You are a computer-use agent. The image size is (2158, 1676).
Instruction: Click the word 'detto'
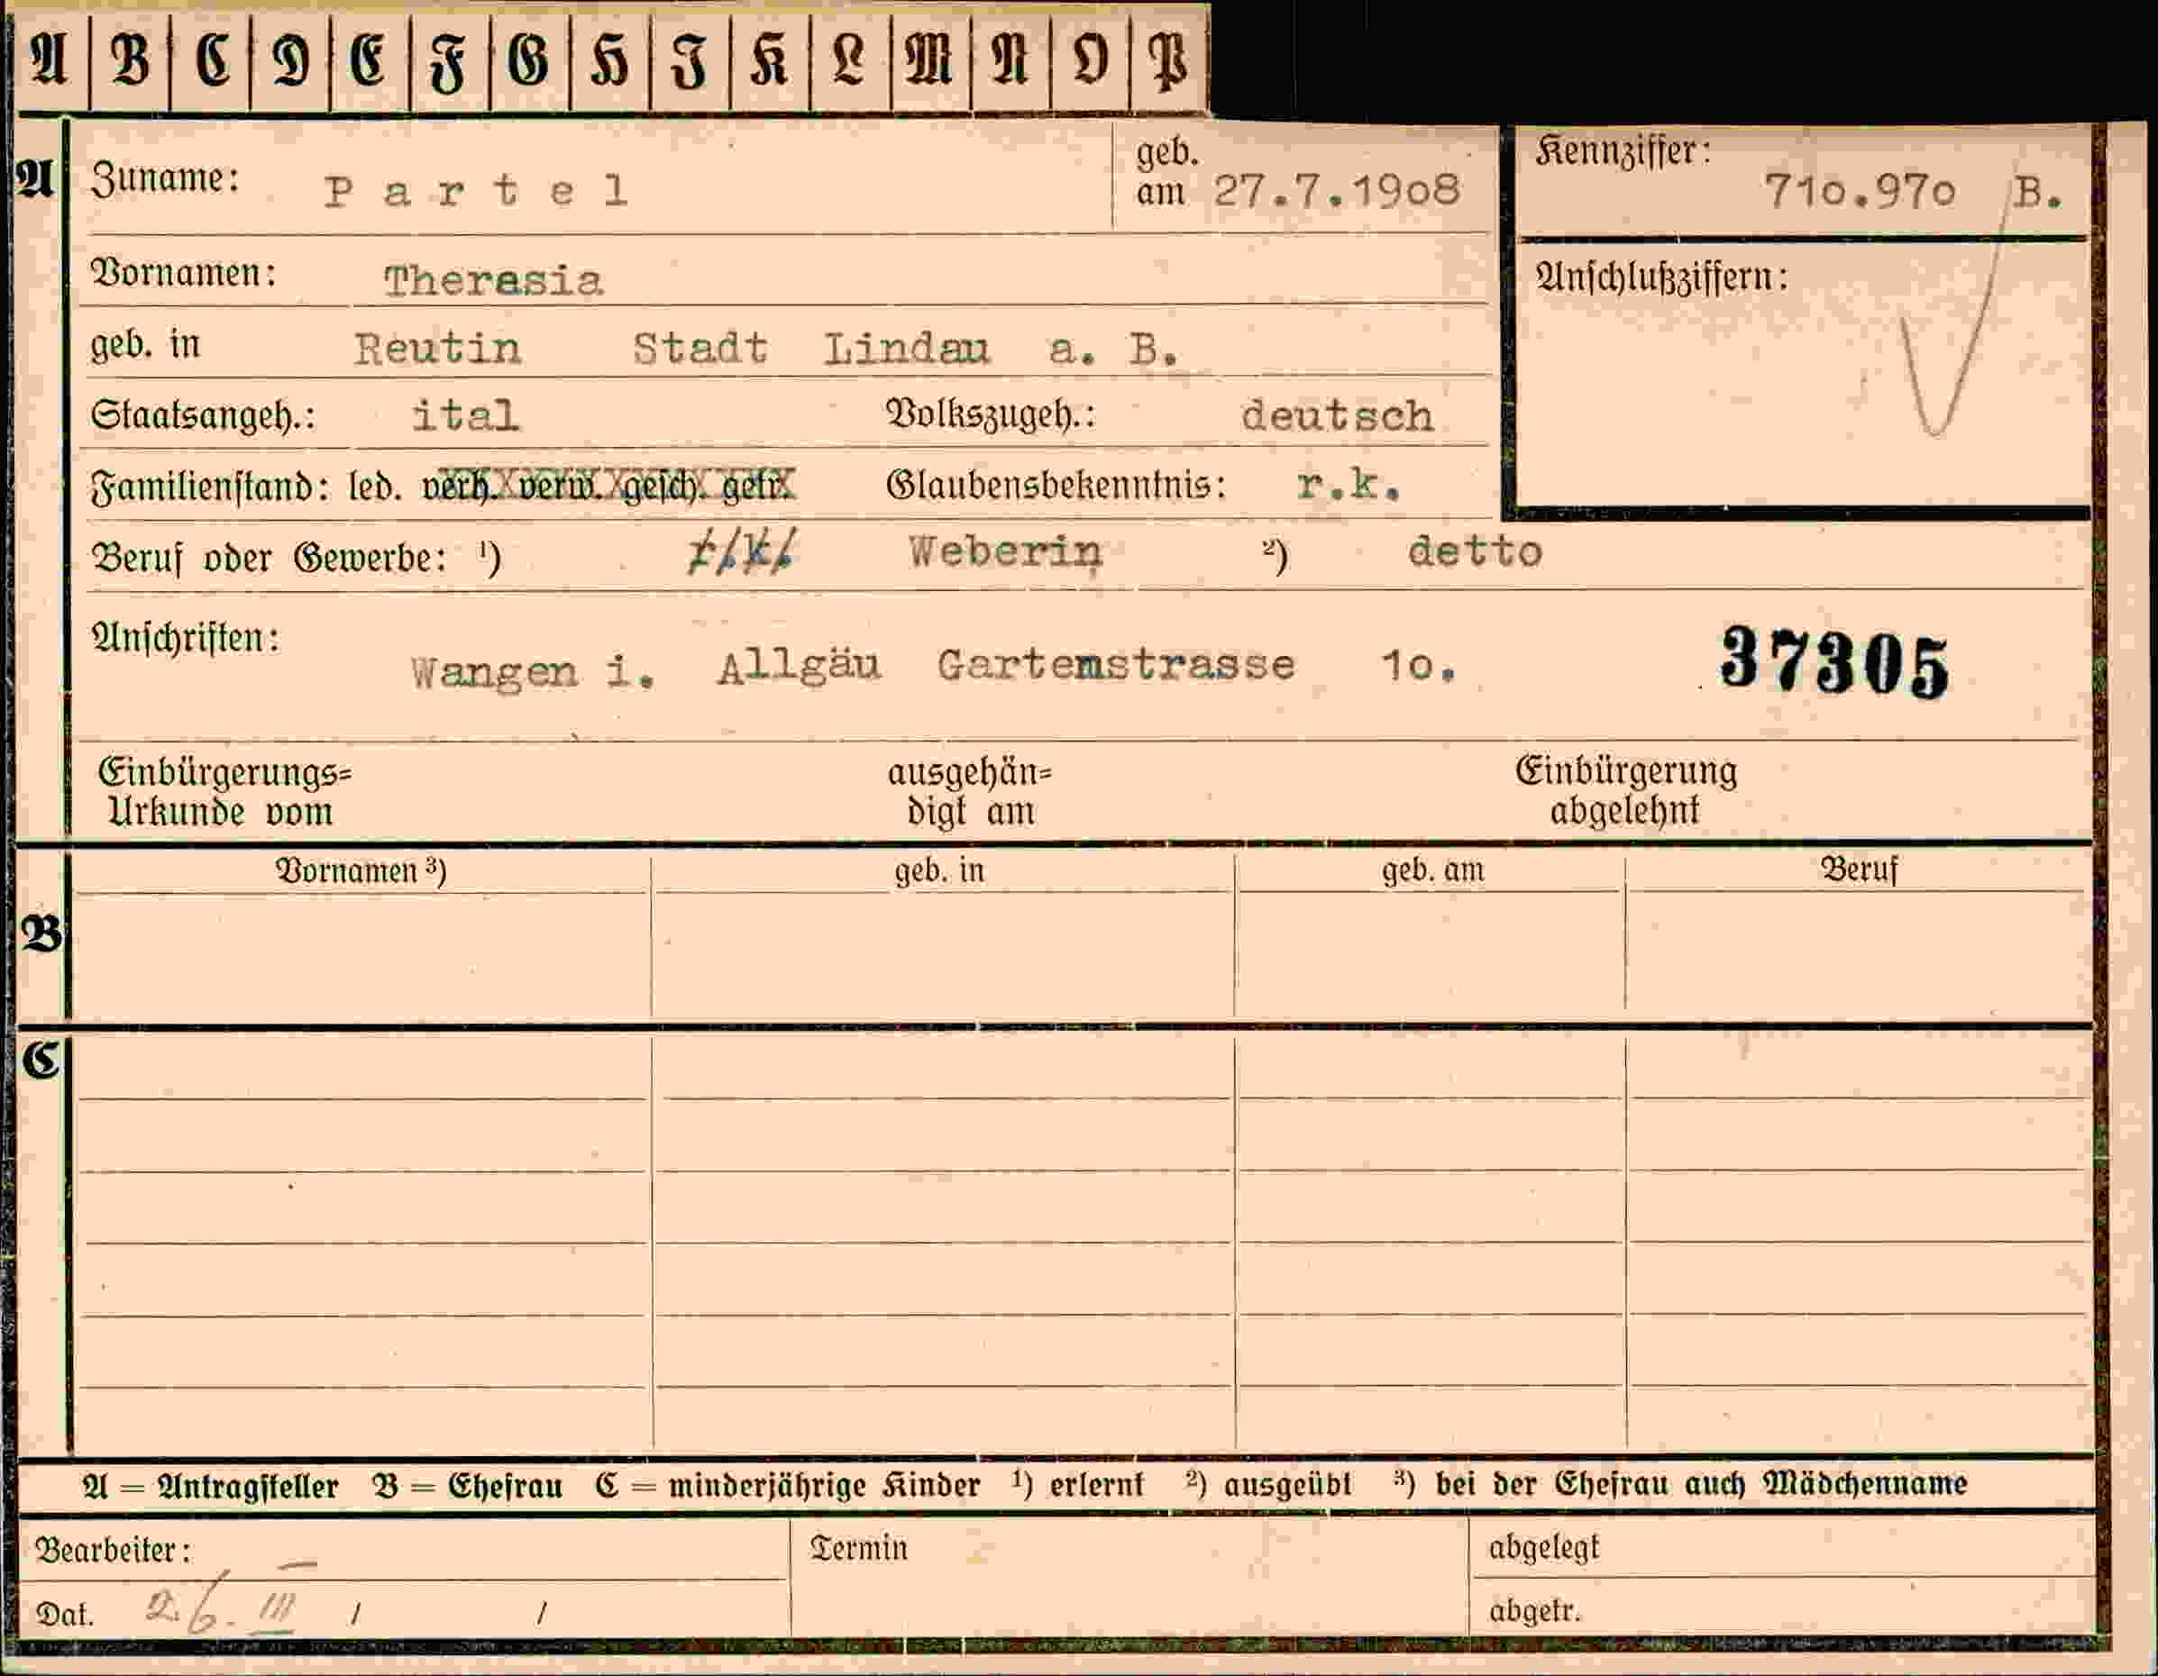click(x=1474, y=551)
